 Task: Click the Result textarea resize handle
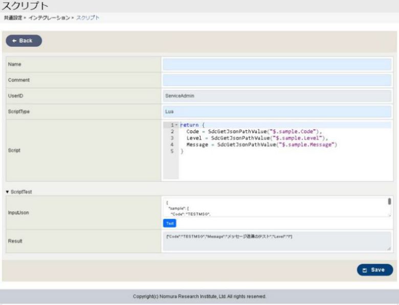click(389, 249)
